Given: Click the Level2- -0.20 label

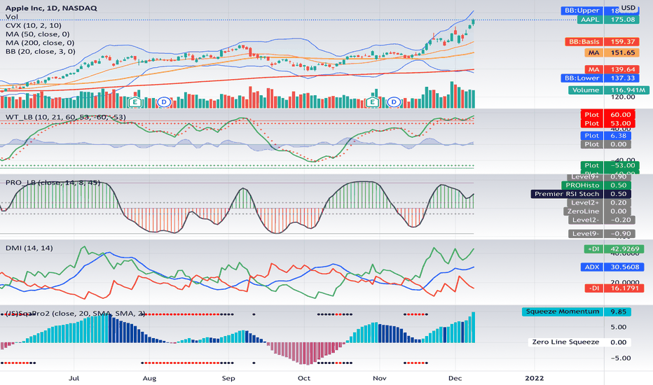Looking at the screenshot, I should pyautogui.click(x=601, y=220).
